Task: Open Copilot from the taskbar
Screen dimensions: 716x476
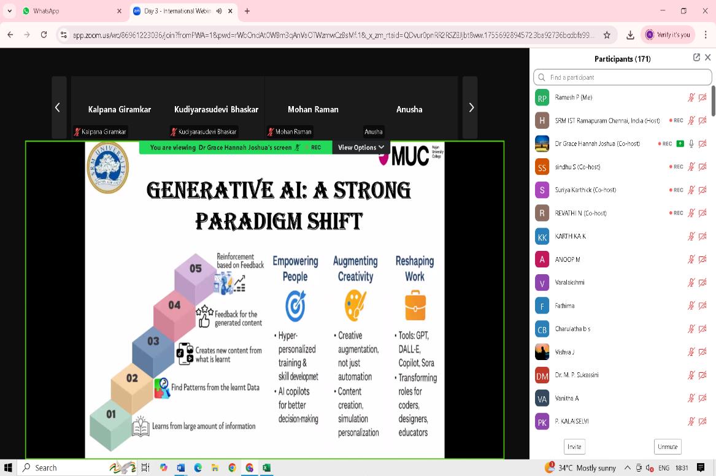Action: click(x=163, y=468)
